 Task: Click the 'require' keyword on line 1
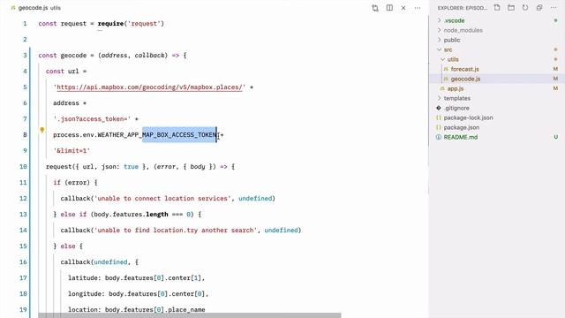110,24
